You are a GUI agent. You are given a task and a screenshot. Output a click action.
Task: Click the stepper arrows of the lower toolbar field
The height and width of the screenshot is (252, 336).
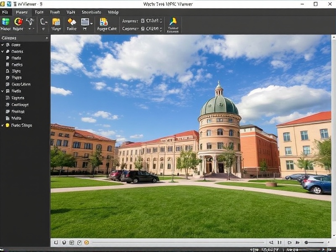[x=161, y=29]
